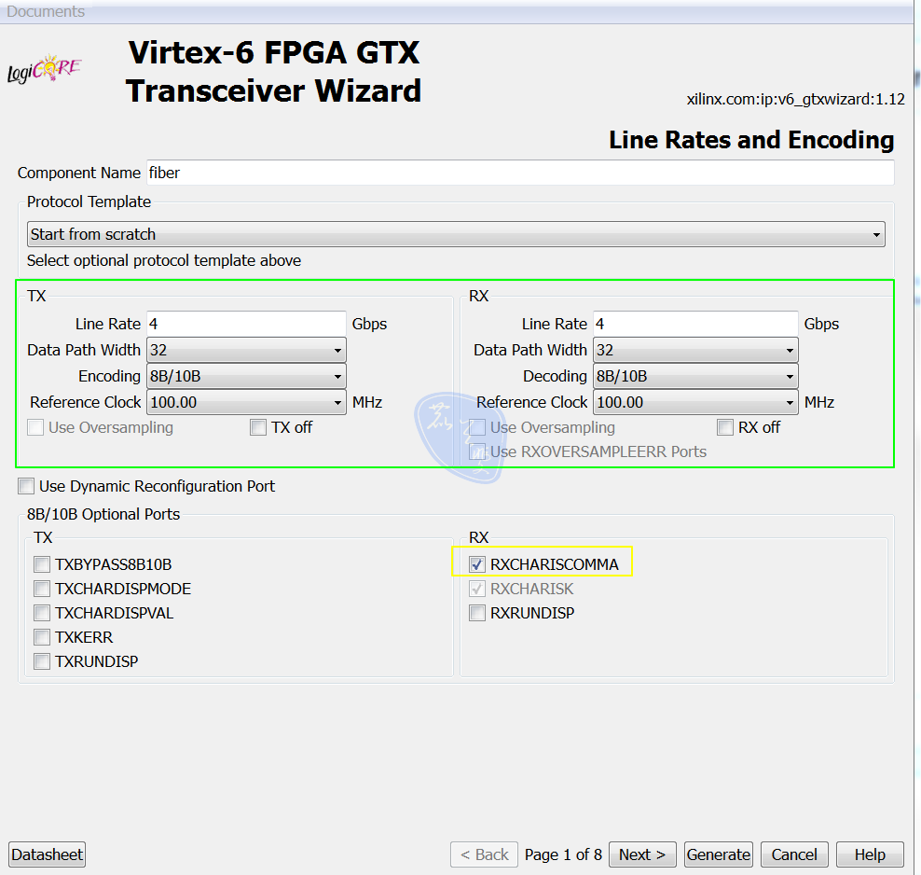The height and width of the screenshot is (875, 921).
Task: Click the RX Line Rate field
Action: pos(695,324)
